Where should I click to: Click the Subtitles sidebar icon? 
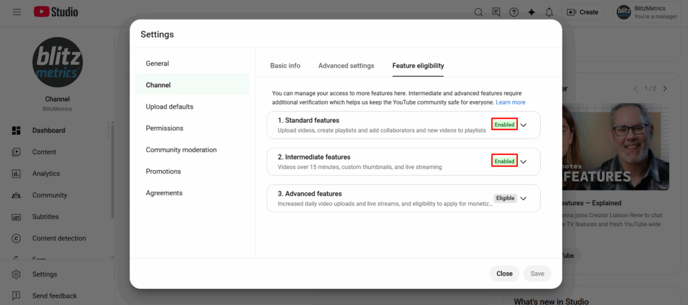coord(17,217)
